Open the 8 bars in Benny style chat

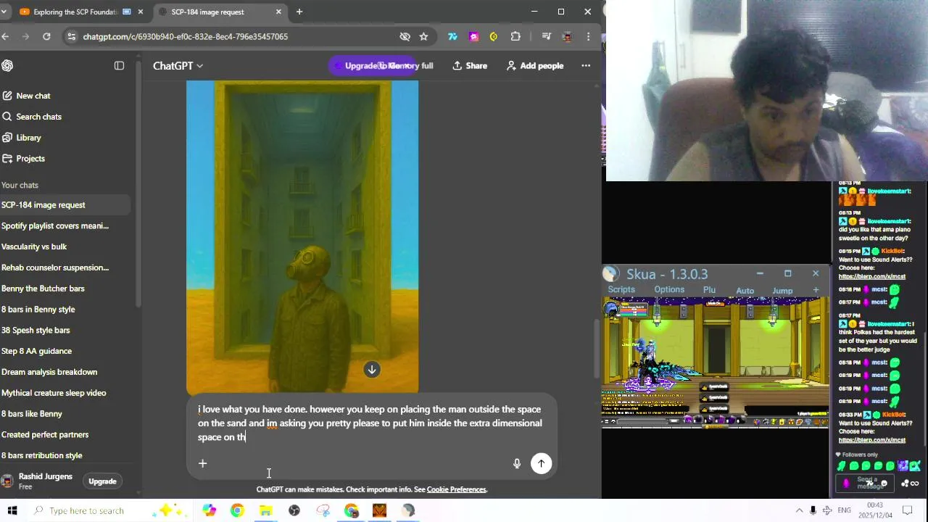point(38,310)
